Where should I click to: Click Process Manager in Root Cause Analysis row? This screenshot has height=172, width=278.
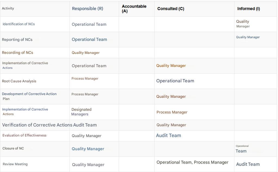[x=85, y=79]
